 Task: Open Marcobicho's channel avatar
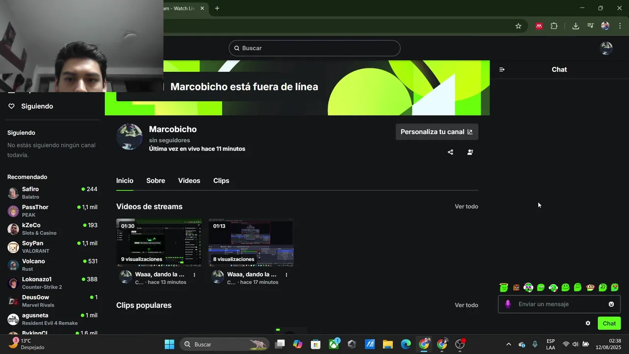tap(129, 137)
